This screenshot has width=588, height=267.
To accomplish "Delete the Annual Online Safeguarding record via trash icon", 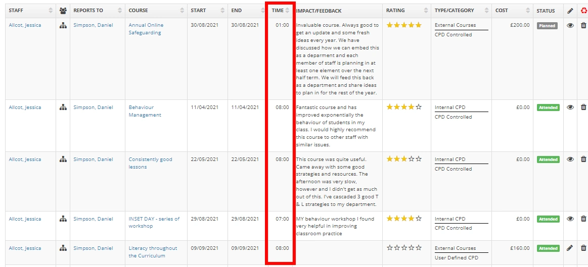I will coord(583,25).
